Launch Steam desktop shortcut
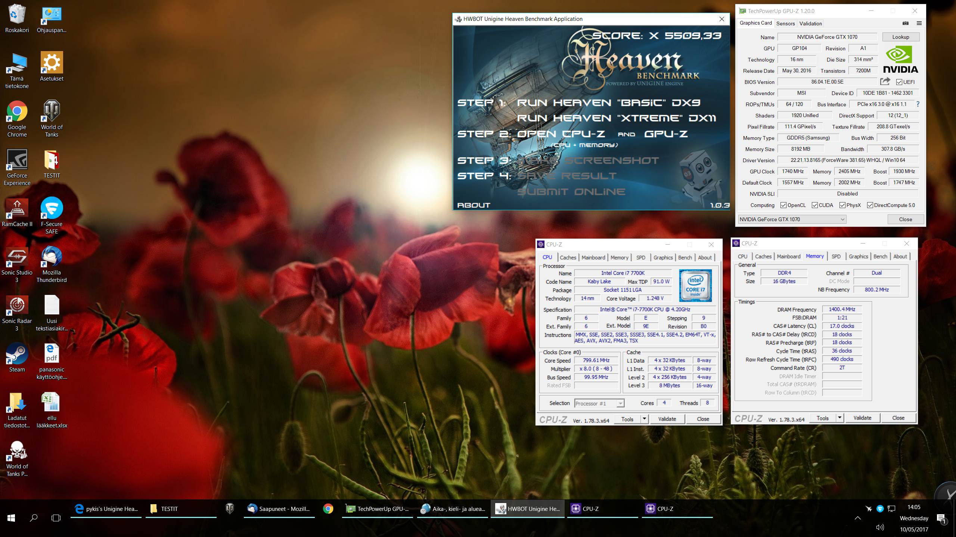Image resolution: width=956 pixels, height=537 pixels. [17, 358]
